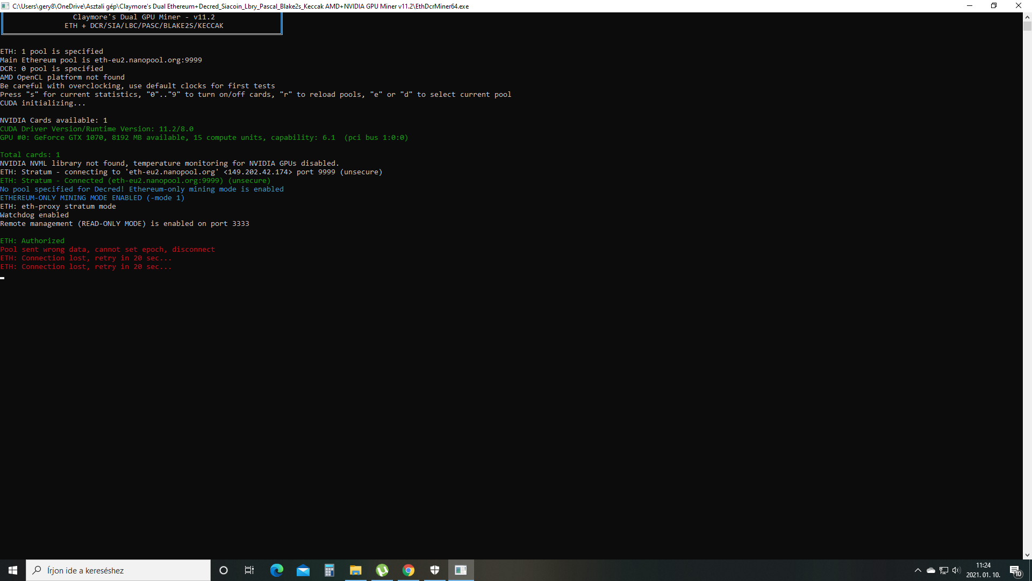The image size is (1032, 581).
Task: Open Windows Security shield icon
Action: [435, 570]
